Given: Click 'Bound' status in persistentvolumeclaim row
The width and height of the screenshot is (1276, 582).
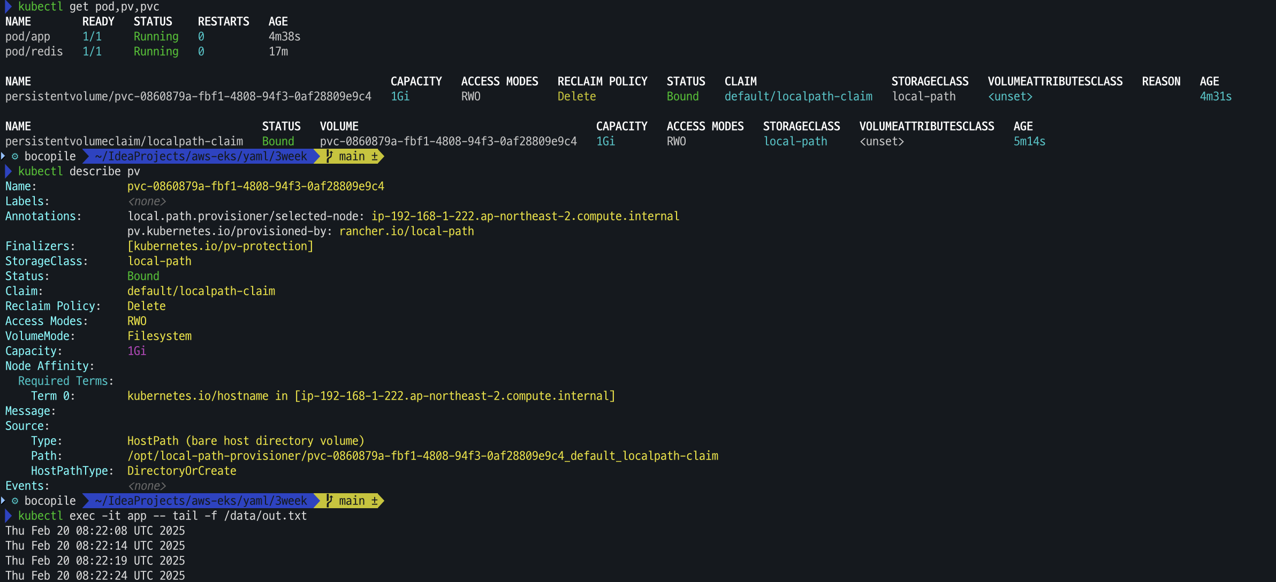Looking at the screenshot, I should coord(278,142).
